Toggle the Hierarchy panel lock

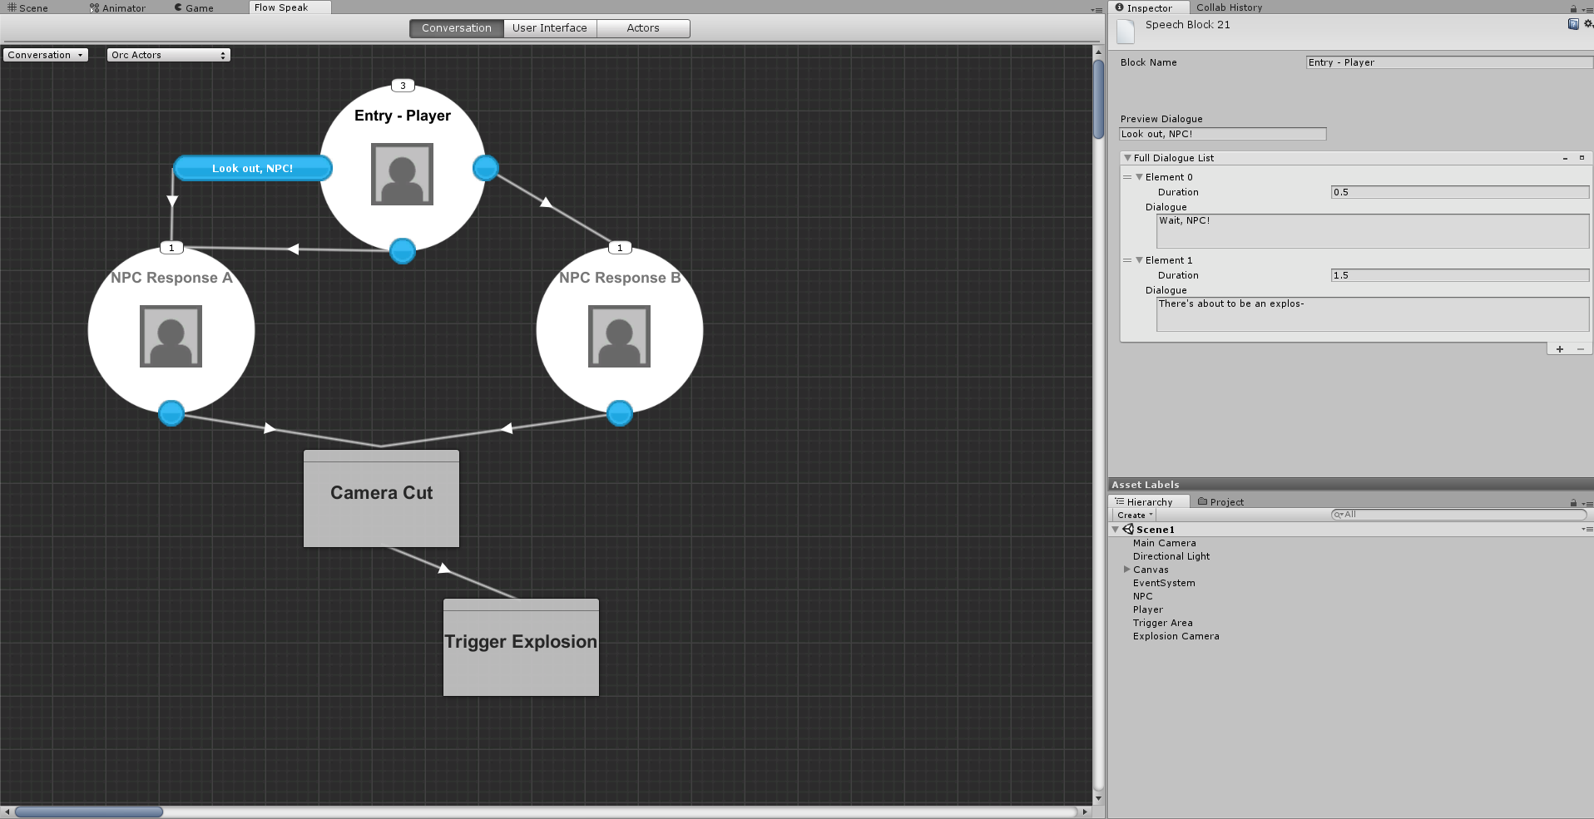coord(1573,503)
